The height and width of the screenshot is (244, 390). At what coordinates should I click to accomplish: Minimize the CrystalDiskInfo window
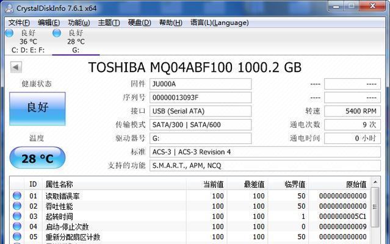coord(336,6)
